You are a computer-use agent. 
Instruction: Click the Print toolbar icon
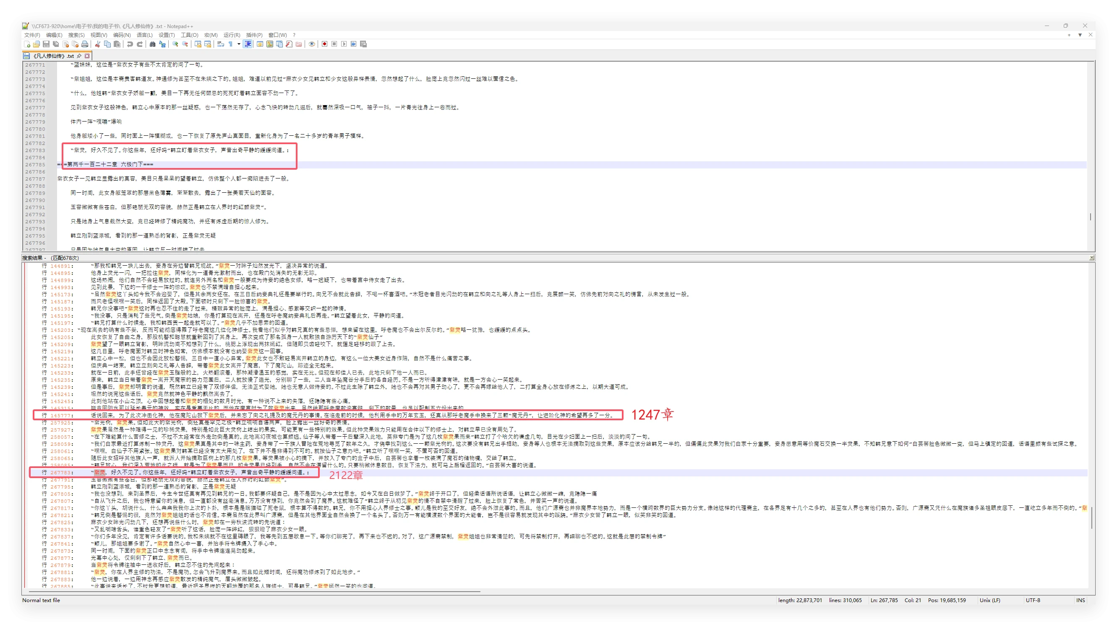(x=85, y=44)
